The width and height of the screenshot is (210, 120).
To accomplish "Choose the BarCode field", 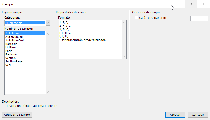I will 11,44.
